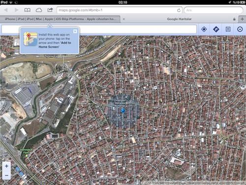Show the results list icon

point(228,30)
